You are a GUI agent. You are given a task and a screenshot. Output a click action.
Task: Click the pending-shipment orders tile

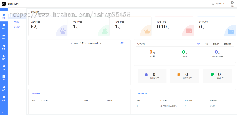click(152, 76)
